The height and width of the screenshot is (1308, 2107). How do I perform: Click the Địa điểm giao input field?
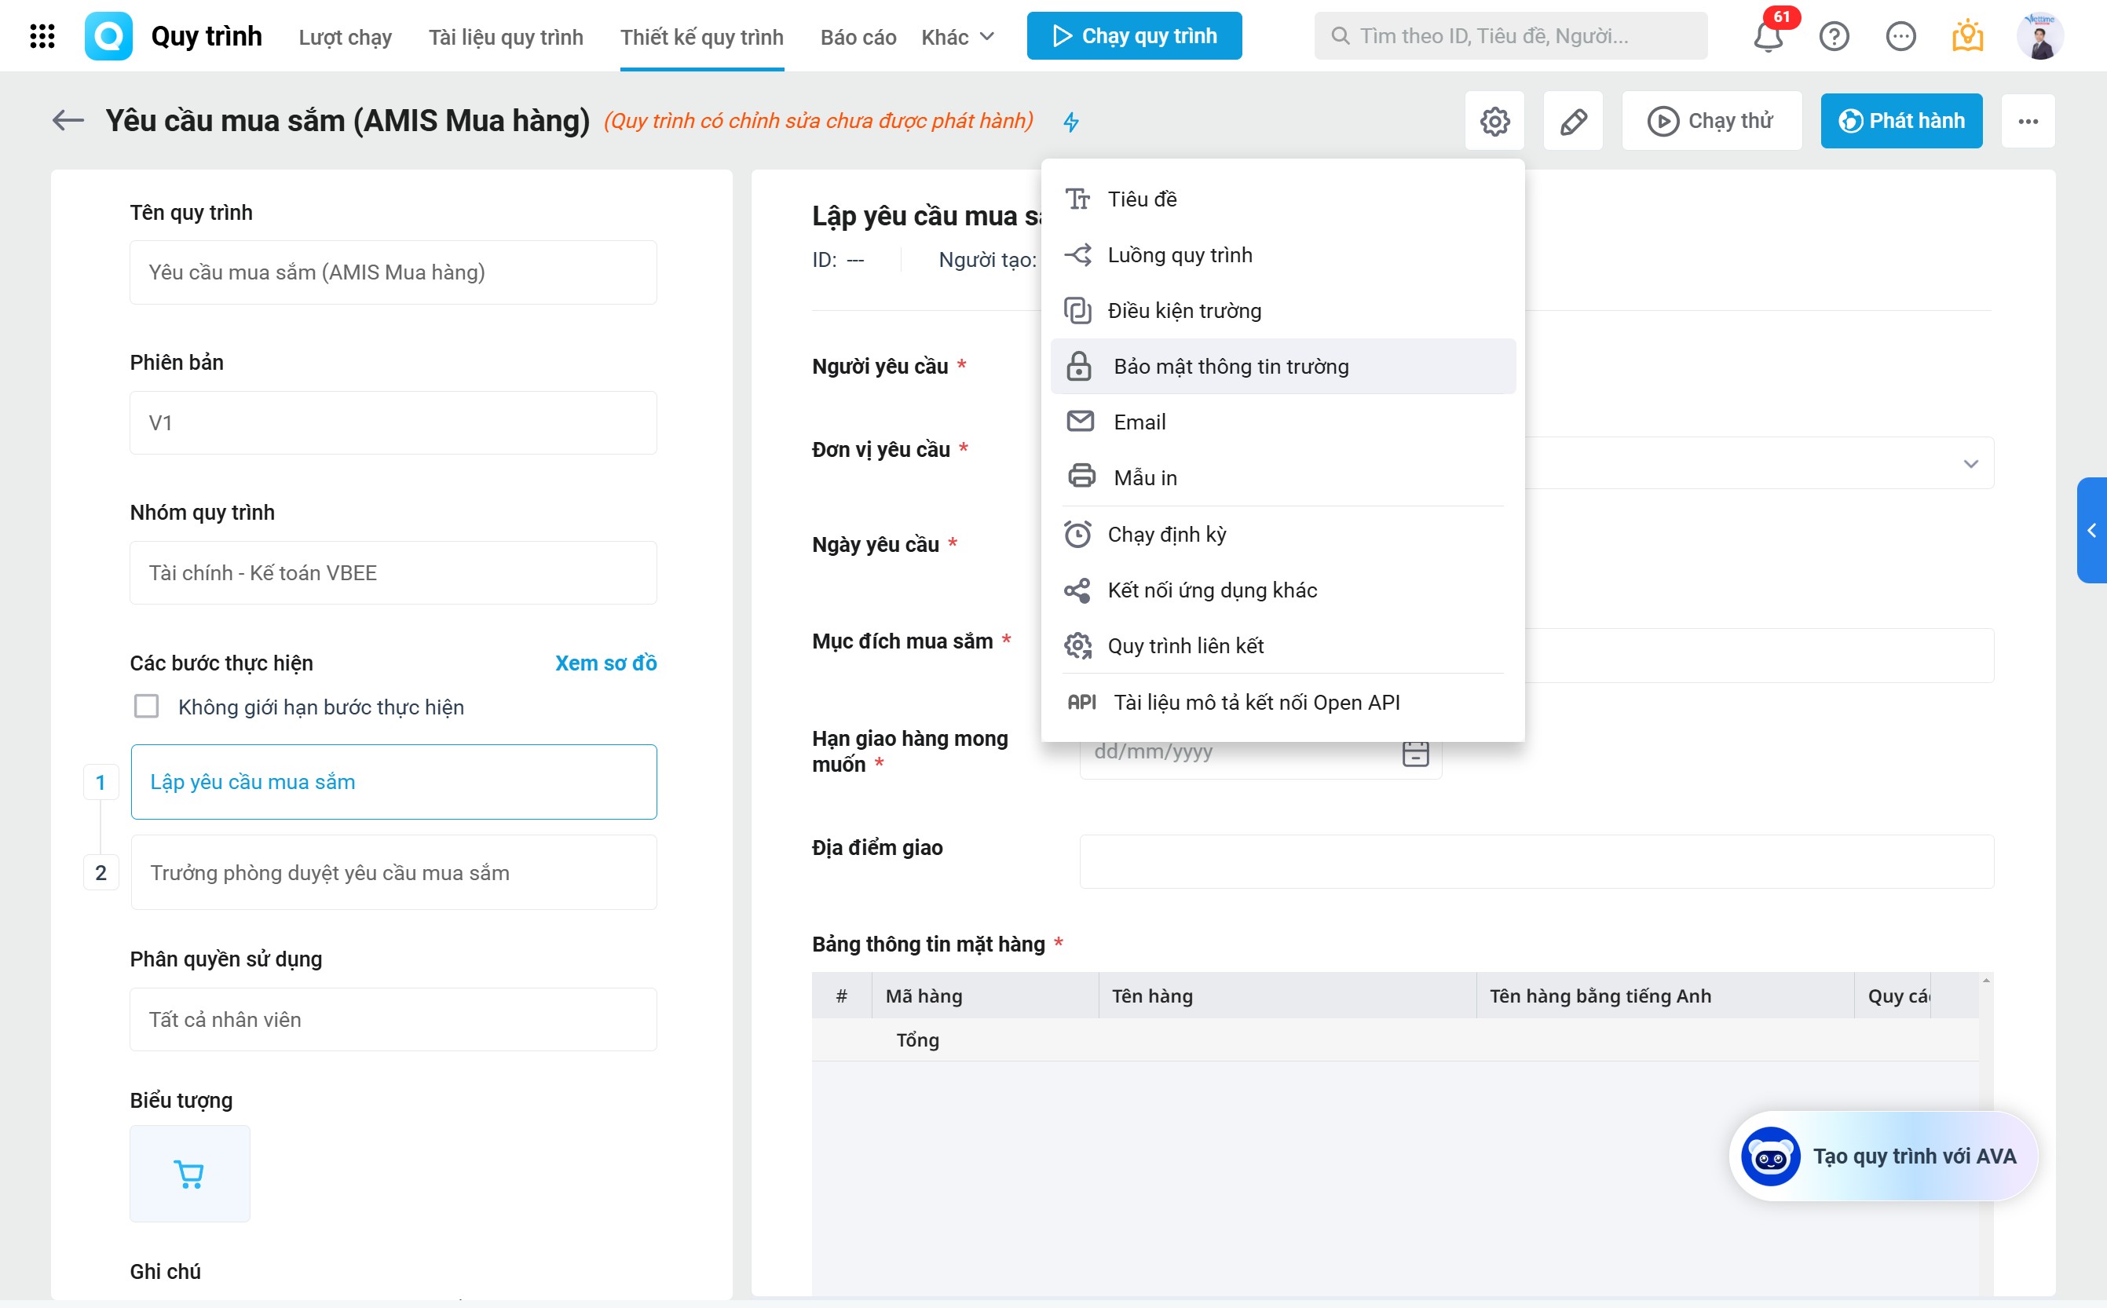click(x=1536, y=861)
